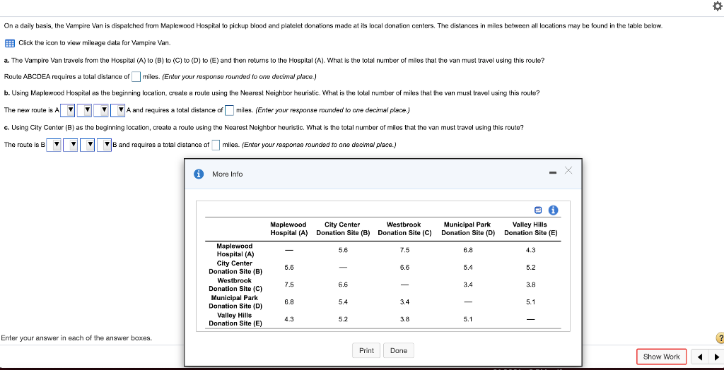Click value 5.4 in the City Center row
The image size is (724, 370).
[468, 268]
